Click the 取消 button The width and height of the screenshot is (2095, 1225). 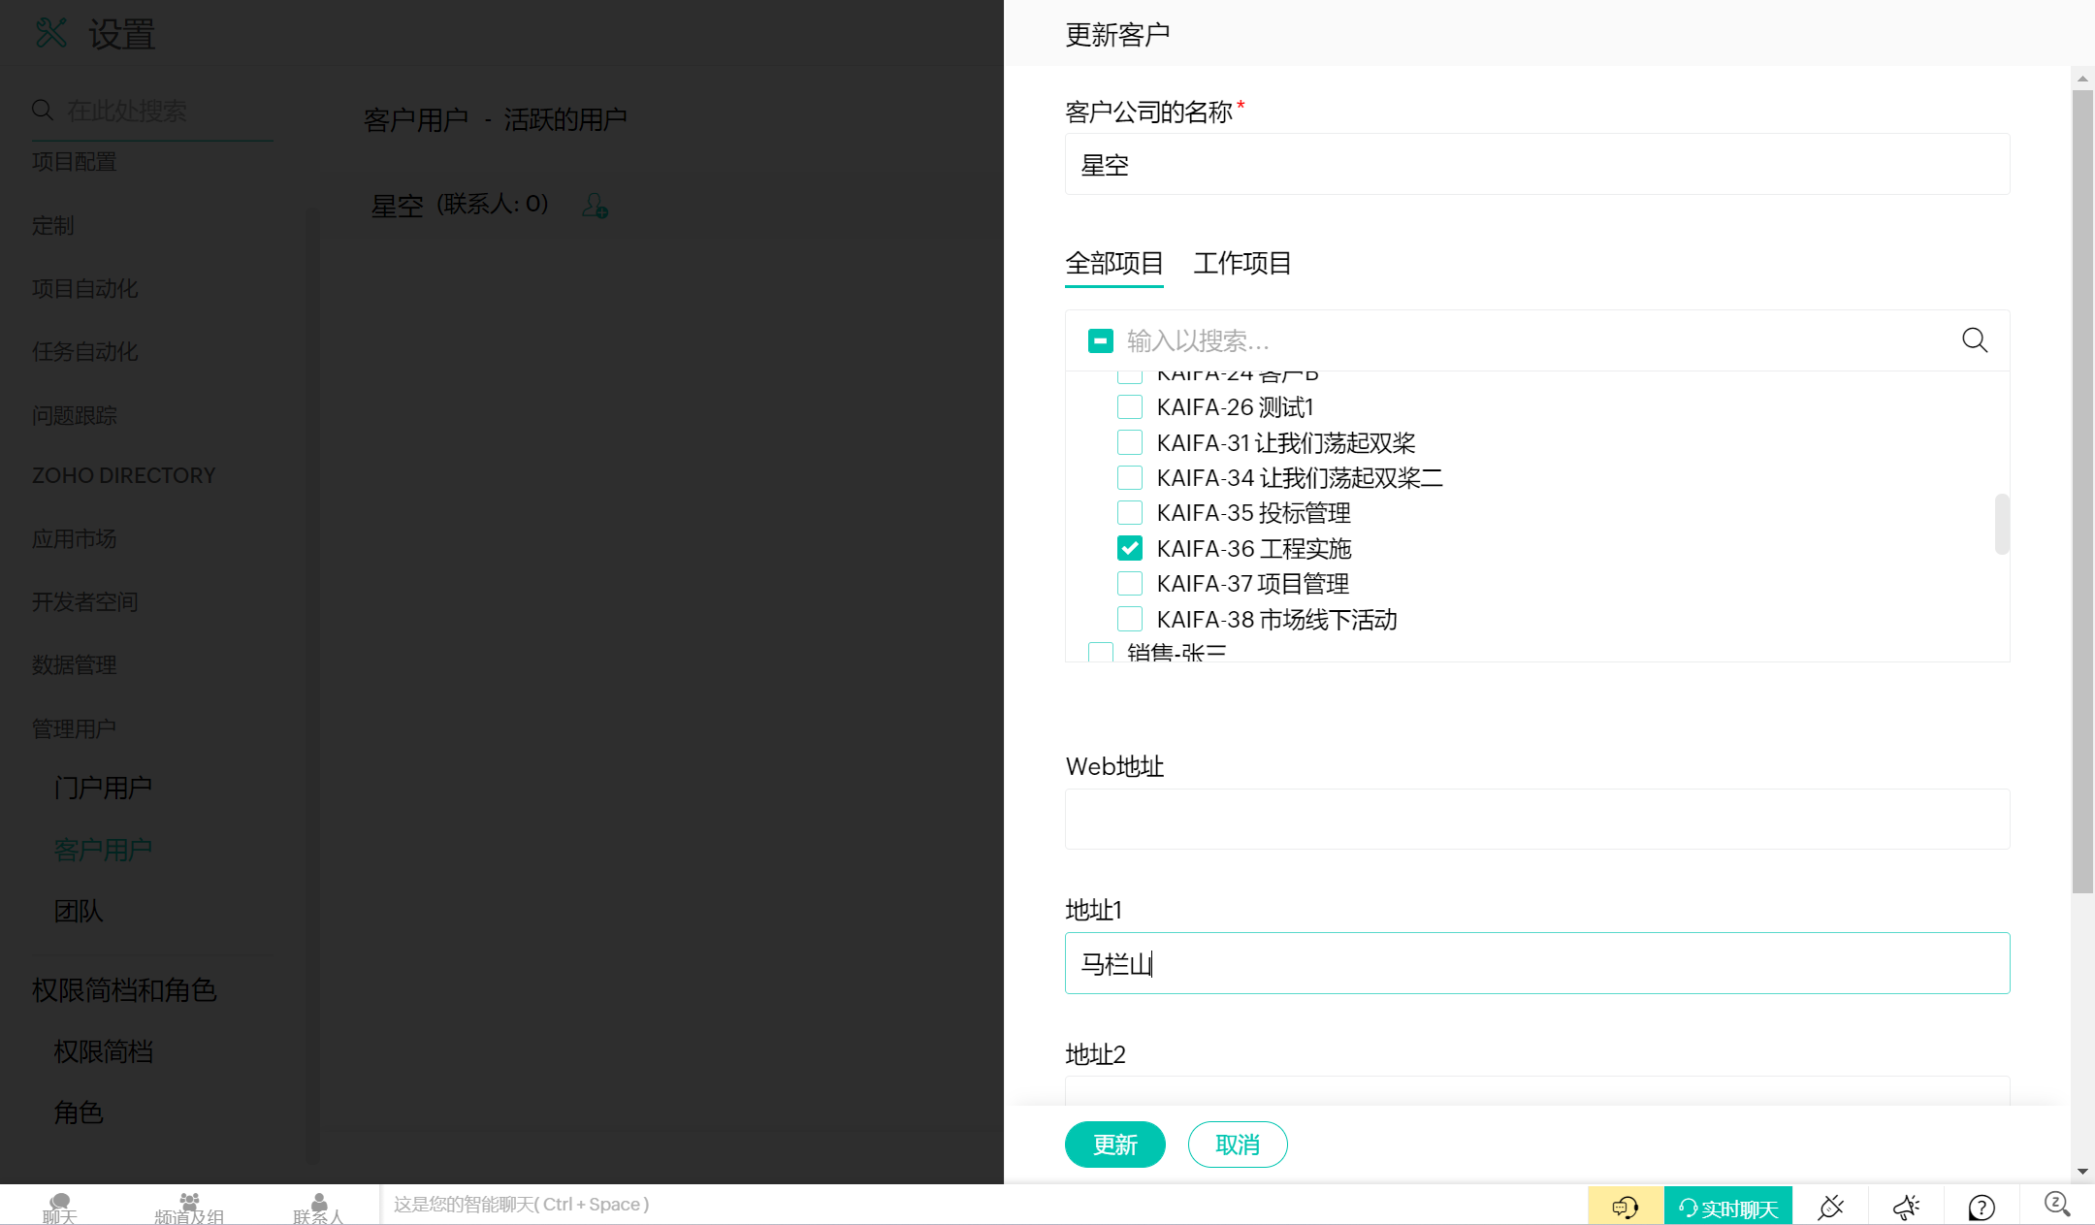(x=1237, y=1144)
